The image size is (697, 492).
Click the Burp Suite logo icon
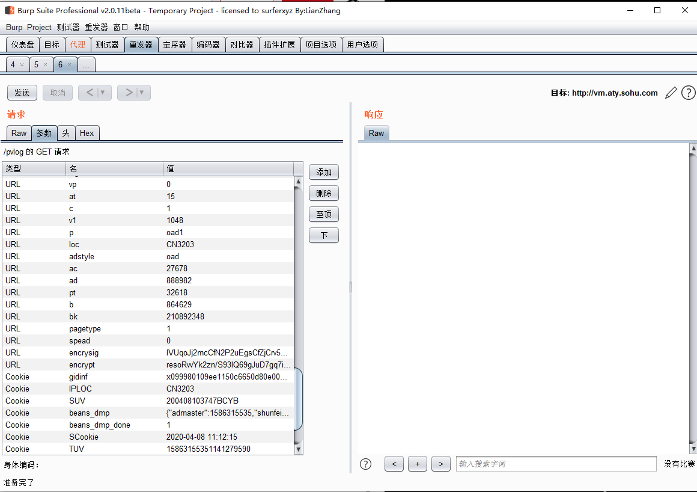pyautogui.click(x=10, y=10)
